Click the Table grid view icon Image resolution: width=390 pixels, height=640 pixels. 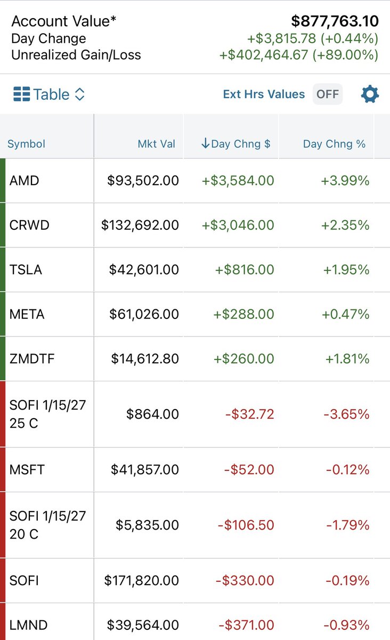point(21,95)
